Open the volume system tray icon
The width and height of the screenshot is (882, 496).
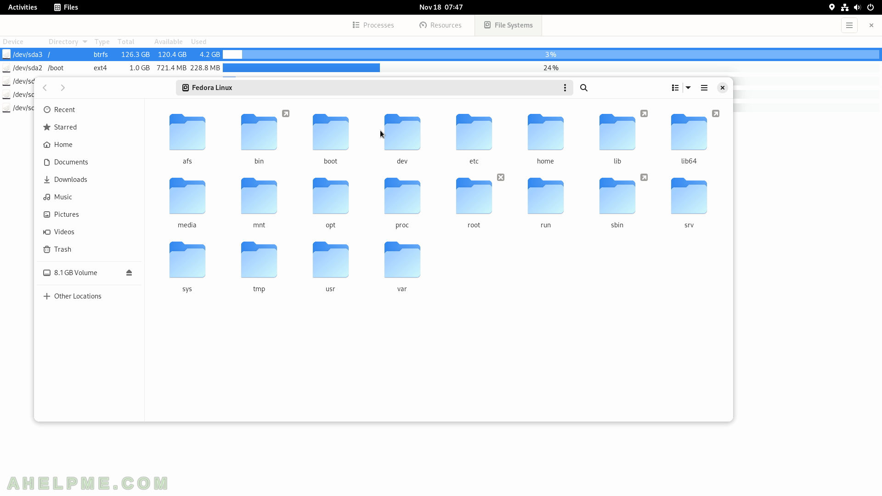click(857, 7)
